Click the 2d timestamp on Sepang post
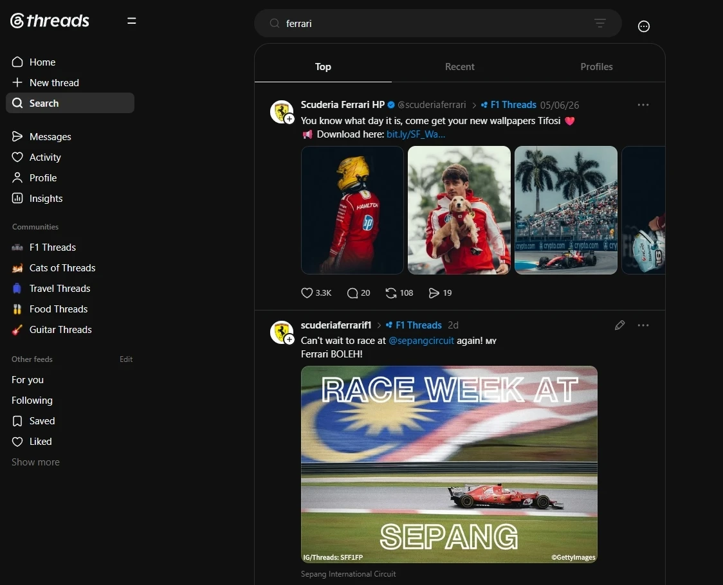The width and height of the screenshot is (723, 585). (x=453, y=325)
